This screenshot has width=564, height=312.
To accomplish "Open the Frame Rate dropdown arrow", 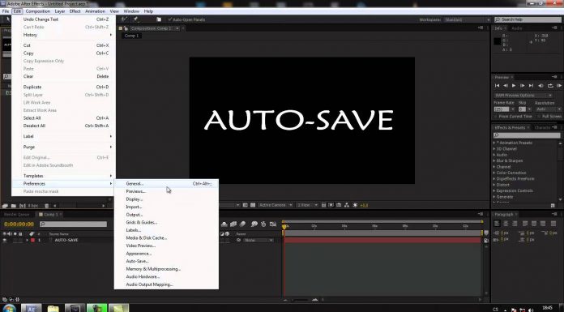I will [513, 109].
